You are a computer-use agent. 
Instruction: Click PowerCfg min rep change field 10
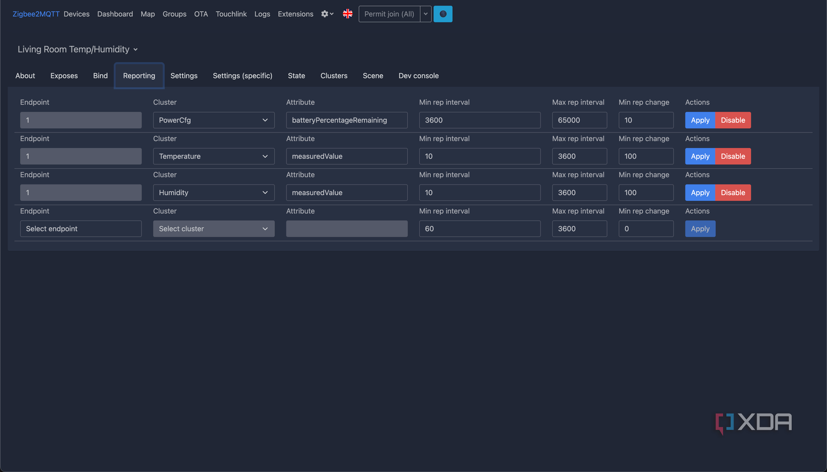[x=646, y=120]
